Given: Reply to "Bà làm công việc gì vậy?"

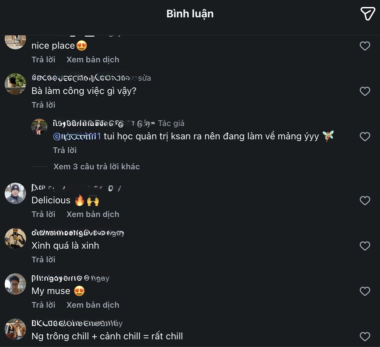Looking at the screenshot, I should (x=43, y=105).
